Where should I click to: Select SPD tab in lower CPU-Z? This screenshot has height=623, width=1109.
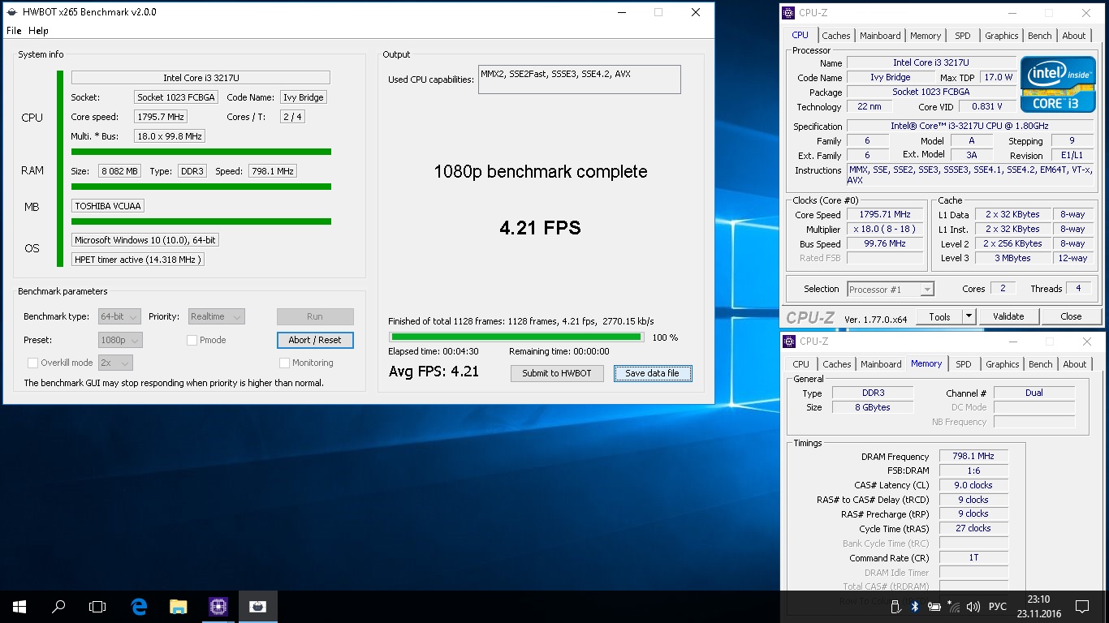click(x=964, y=364)
